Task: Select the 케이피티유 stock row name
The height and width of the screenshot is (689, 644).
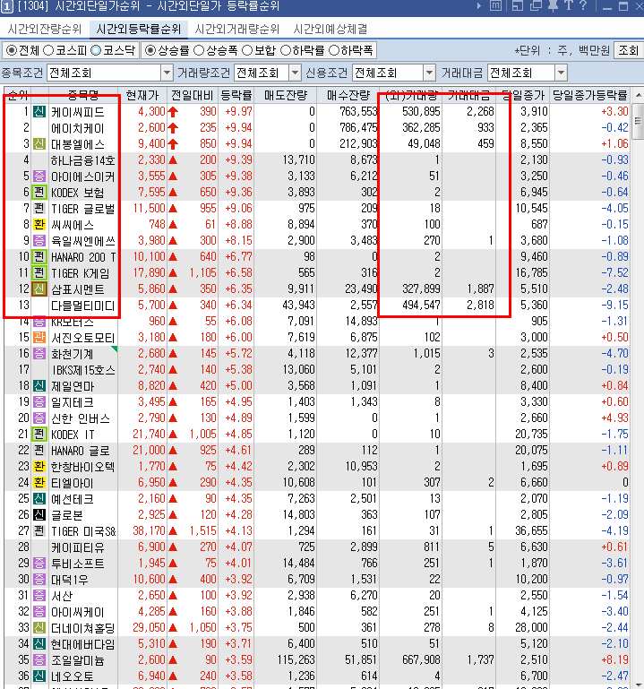Action: 78,547
